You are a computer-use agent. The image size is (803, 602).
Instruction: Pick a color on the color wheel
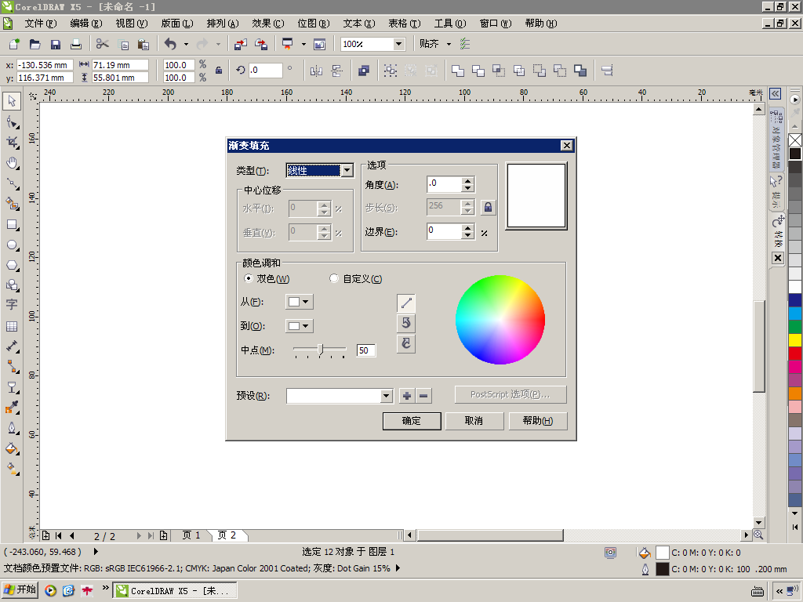point(500,320)
